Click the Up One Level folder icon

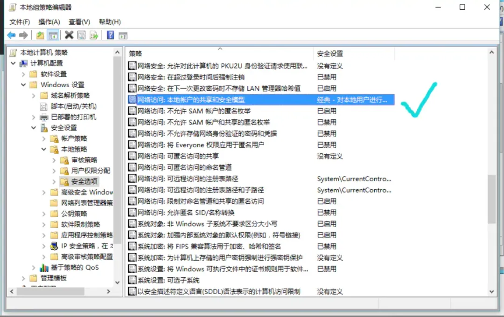[x=41, y=35]
